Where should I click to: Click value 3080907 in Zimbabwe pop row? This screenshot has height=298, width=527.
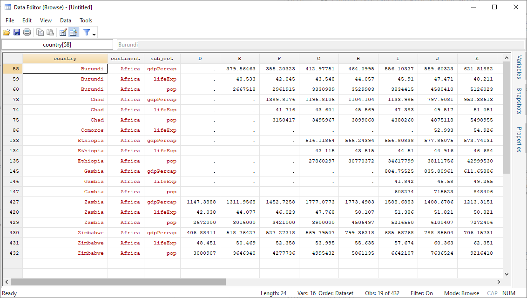200,253
